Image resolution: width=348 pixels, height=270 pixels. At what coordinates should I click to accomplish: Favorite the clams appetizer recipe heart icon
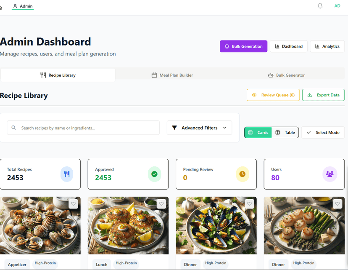point(73,203)
